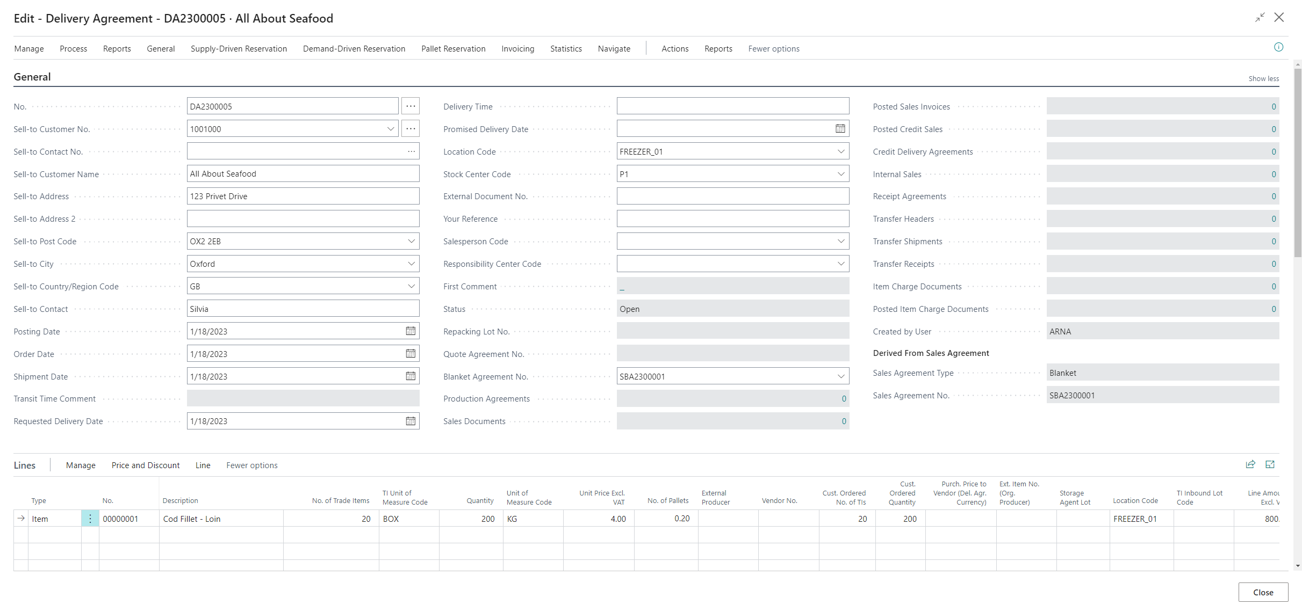Open the Posting Date calendar picker

[411, 331]
